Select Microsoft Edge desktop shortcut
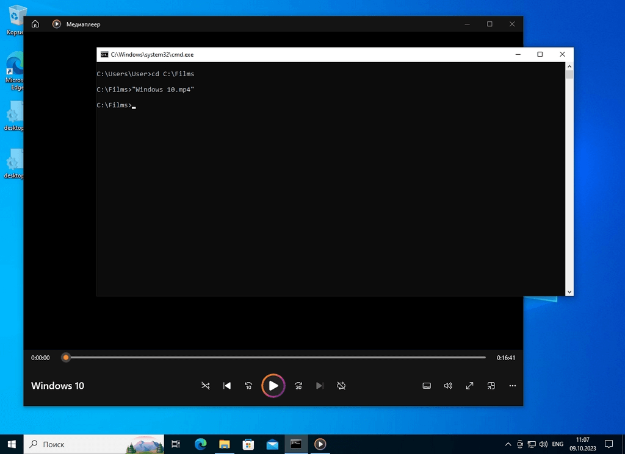 (x=15, y=71)
